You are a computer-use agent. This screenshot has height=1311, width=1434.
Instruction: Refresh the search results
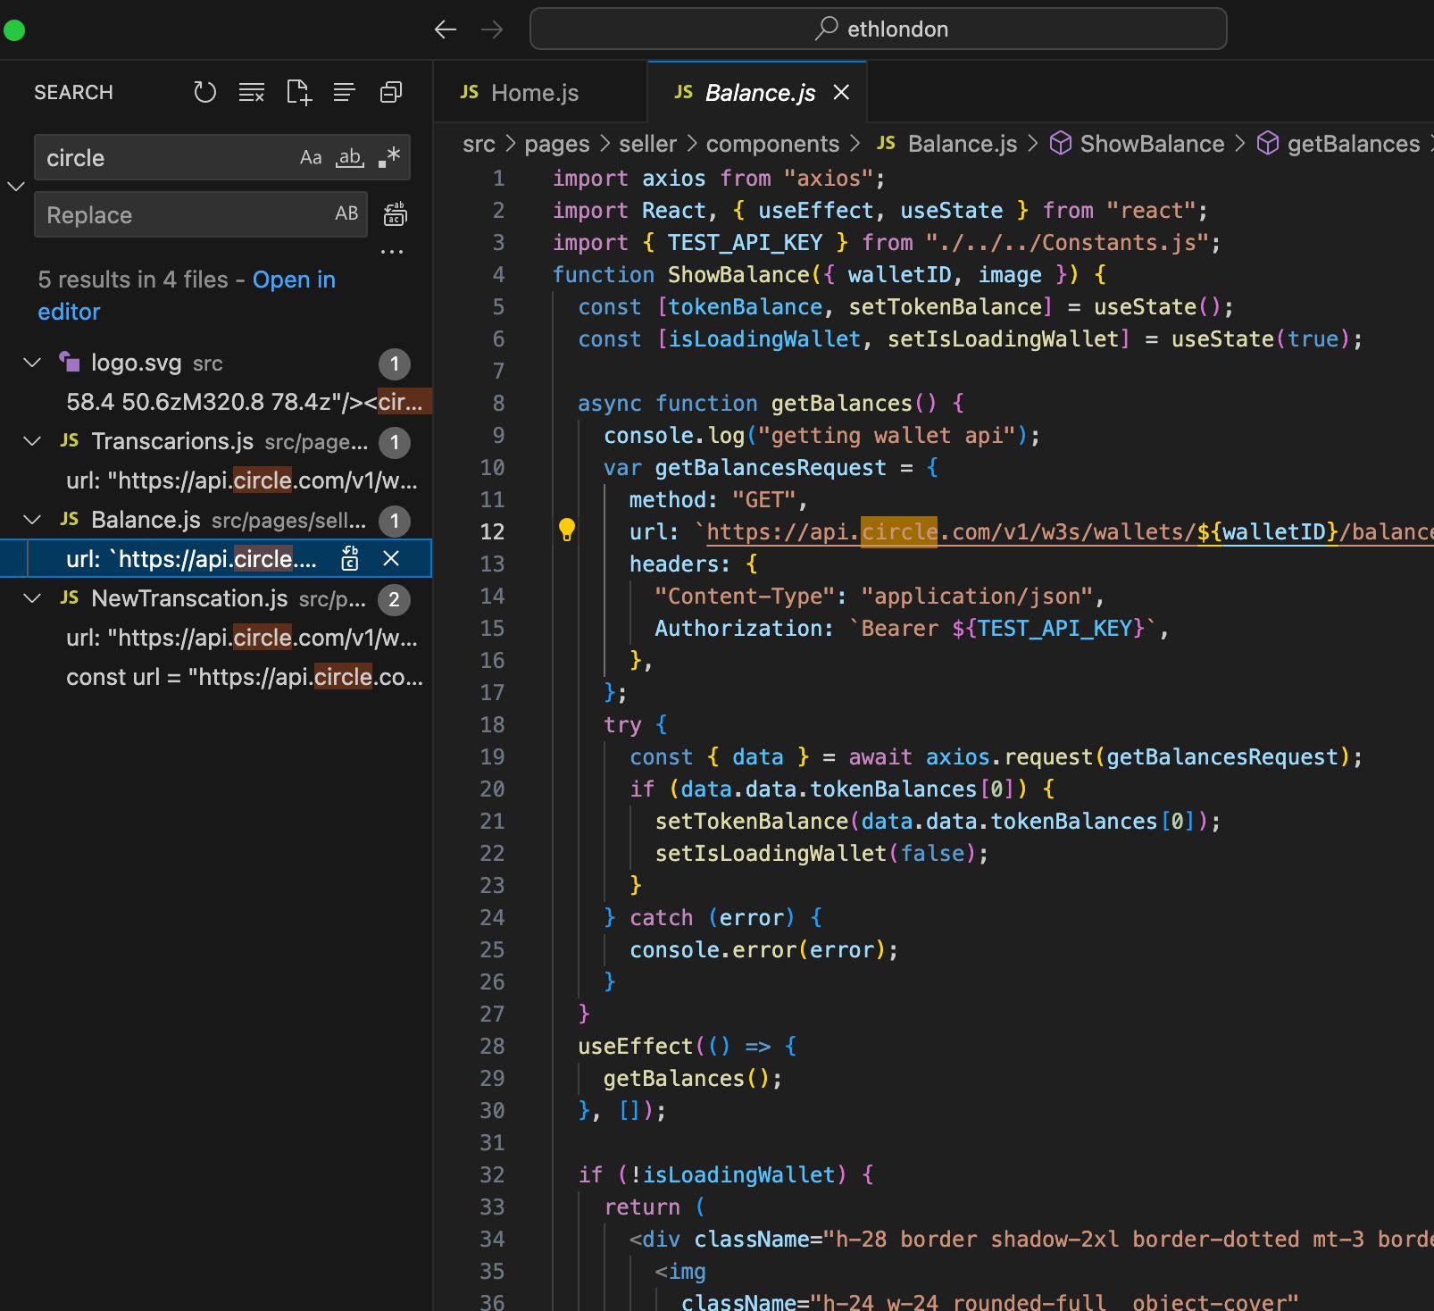pos(204,92)
